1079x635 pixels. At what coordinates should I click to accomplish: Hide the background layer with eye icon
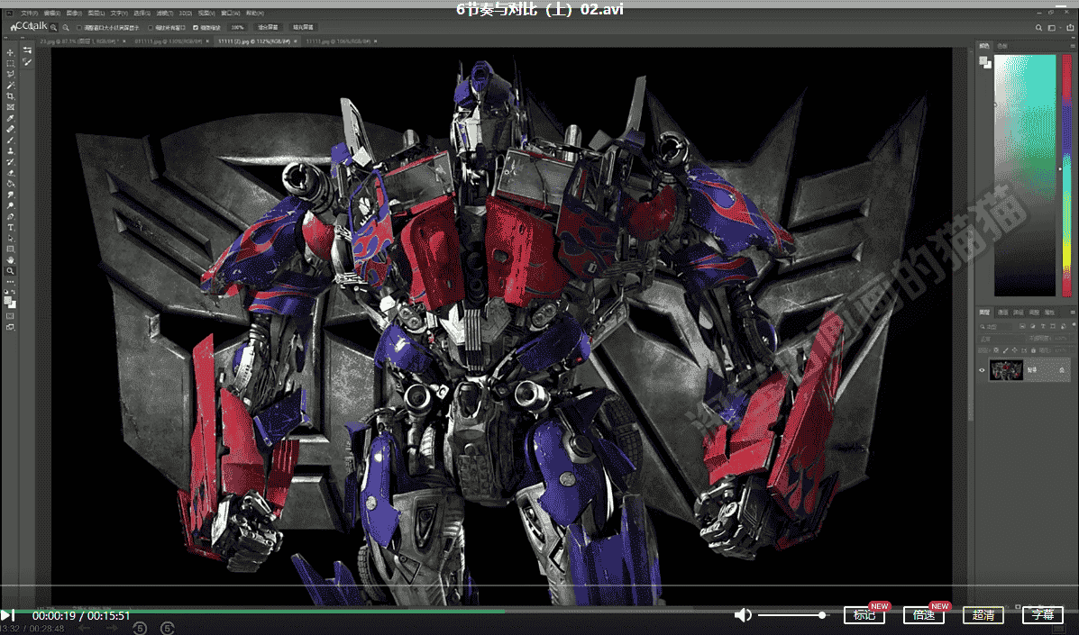click(x=982, y=369)
